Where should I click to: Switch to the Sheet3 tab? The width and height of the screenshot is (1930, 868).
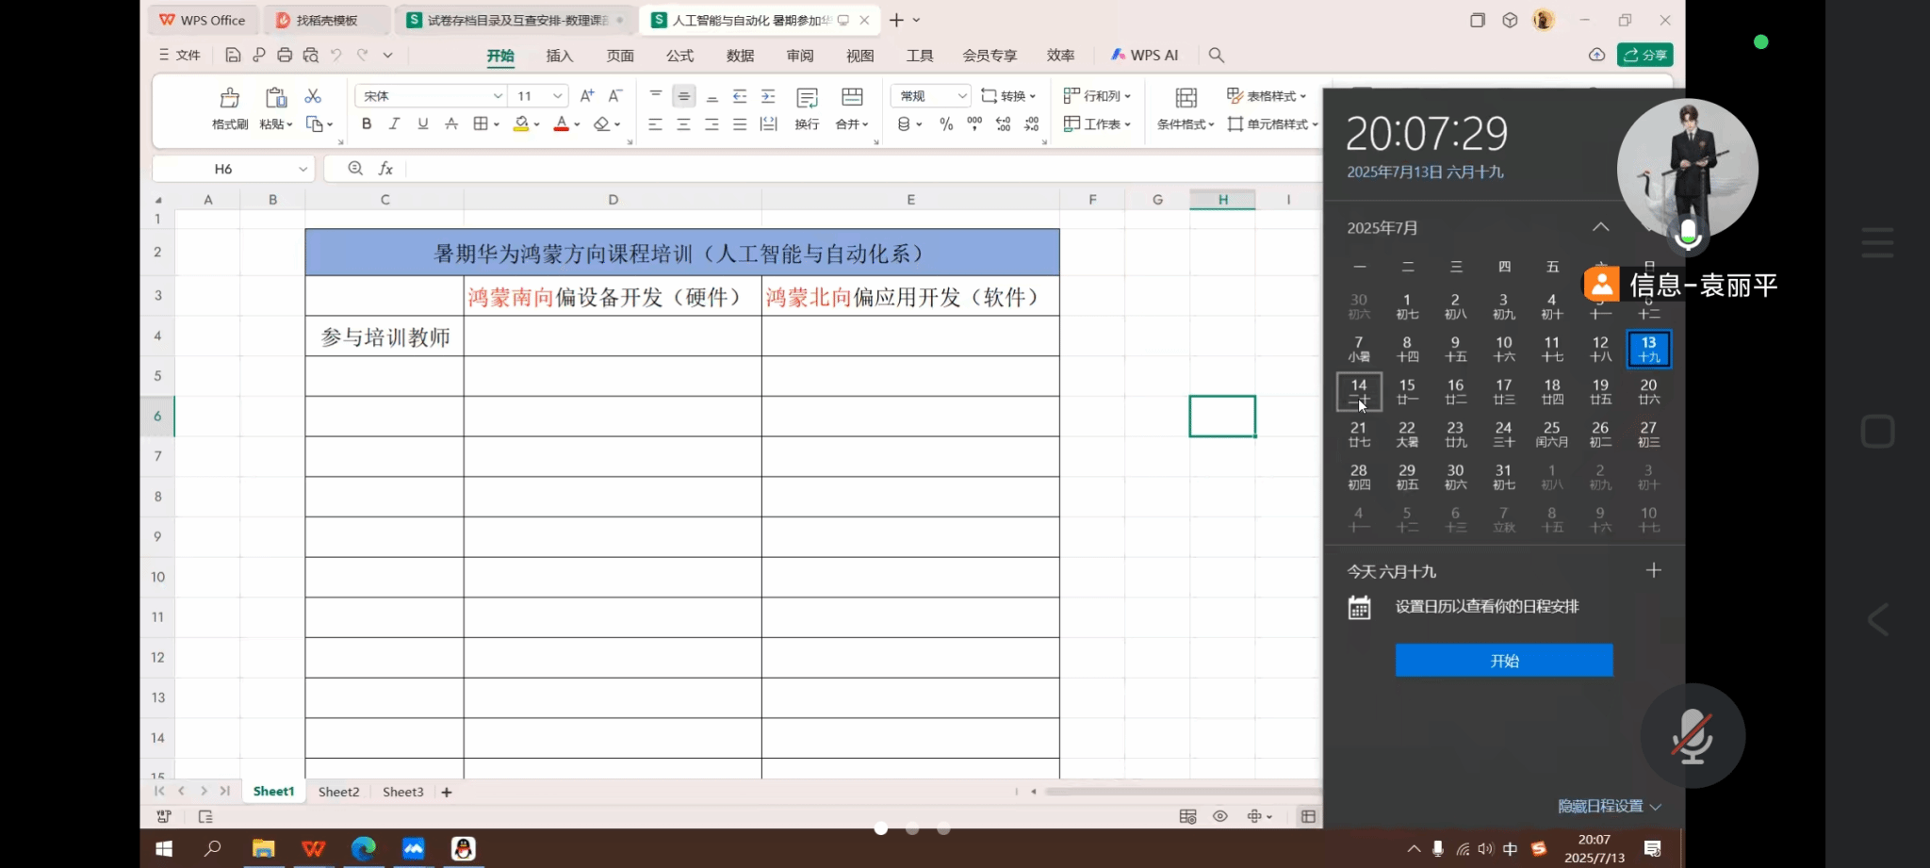(x=402, y=792)
